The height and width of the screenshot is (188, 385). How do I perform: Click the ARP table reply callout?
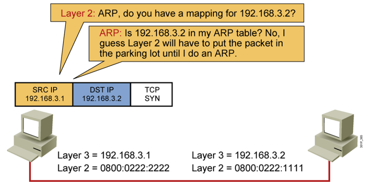pyautogui.click(x=197, y=43)
